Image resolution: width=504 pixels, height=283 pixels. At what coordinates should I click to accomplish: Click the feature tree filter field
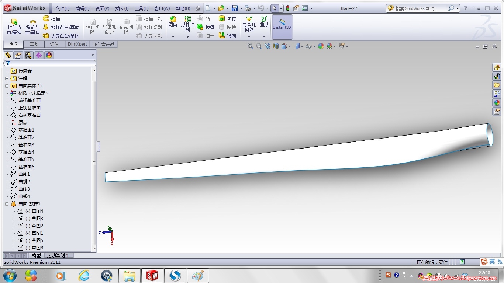pyautogui.click(x=50, y=63)
